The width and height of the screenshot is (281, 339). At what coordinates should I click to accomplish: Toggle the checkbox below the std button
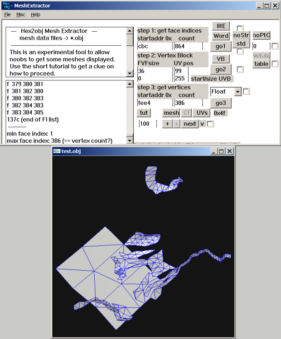pos(240,52)
